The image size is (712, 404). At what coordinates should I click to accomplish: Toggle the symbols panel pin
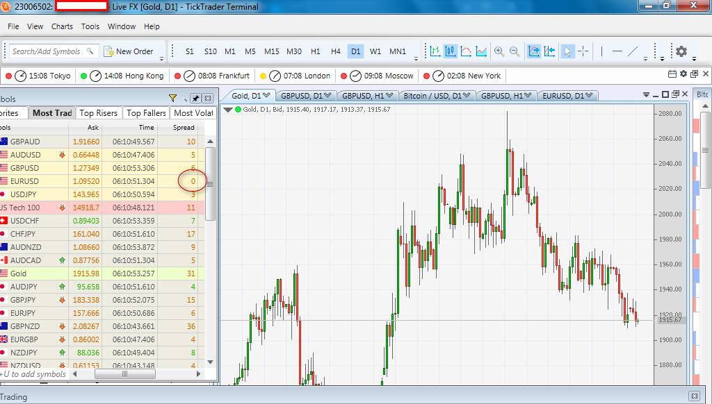195,98
